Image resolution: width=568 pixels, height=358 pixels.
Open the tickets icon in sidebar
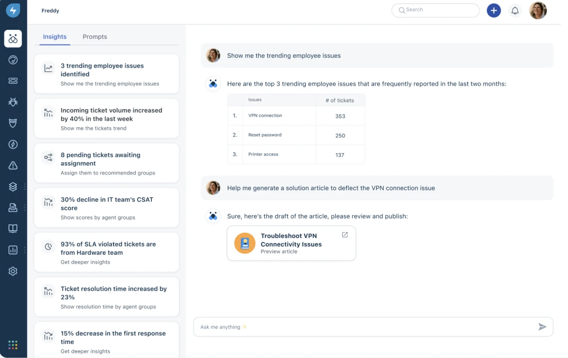click(x=13, y=81)
